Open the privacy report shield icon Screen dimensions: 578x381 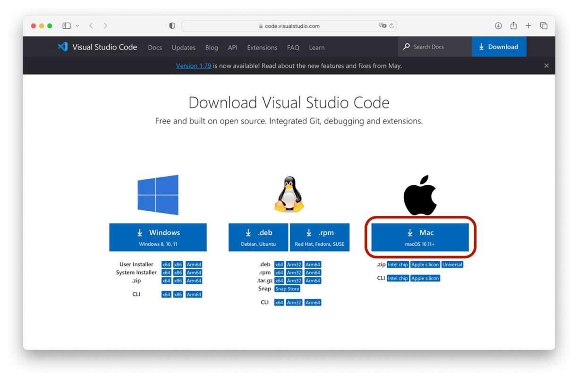[x=172, y=26]
